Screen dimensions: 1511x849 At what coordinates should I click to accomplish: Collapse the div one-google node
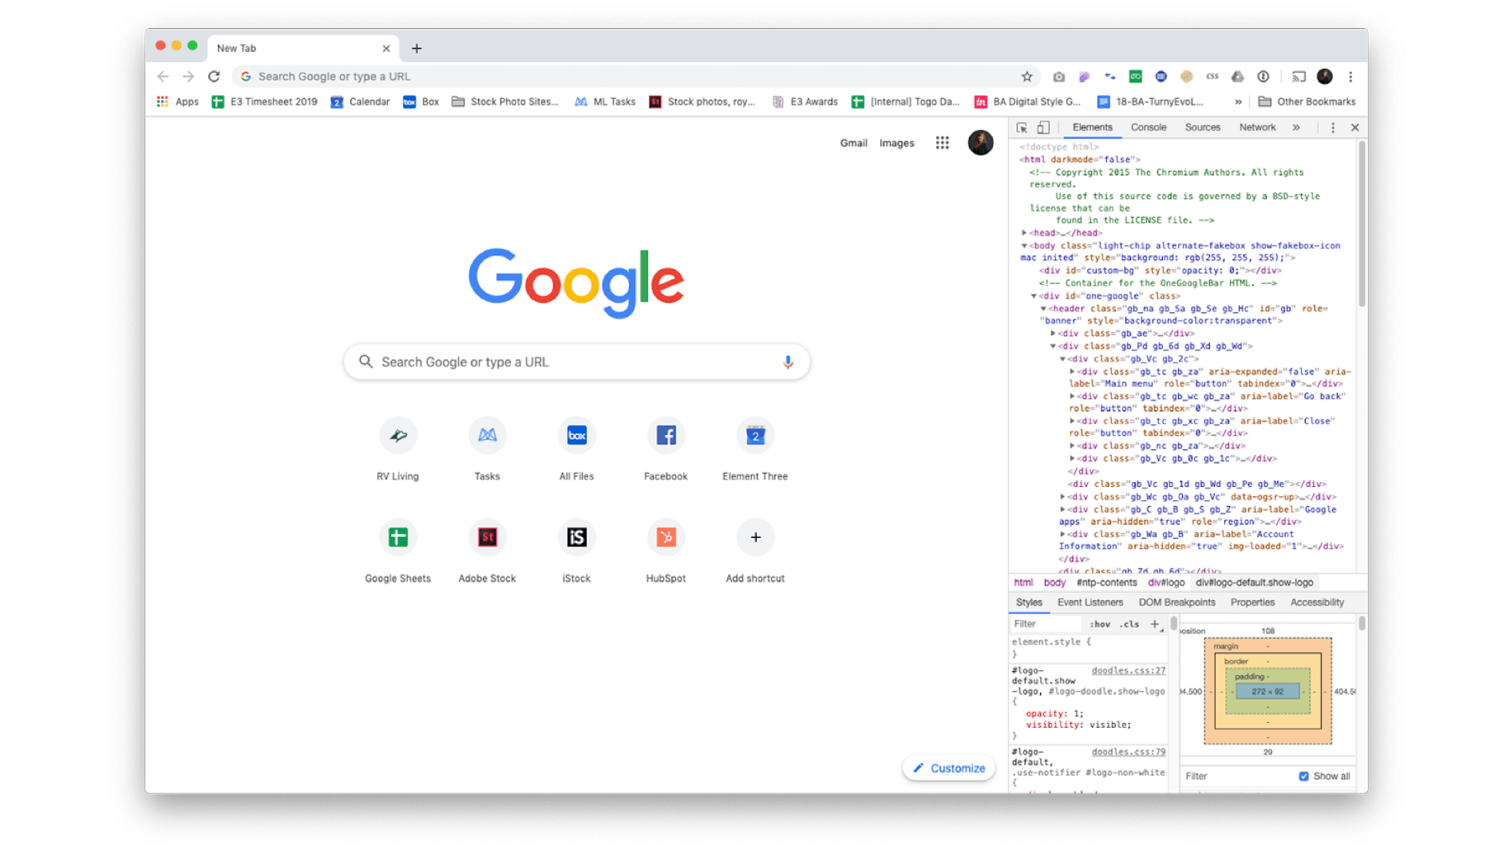click(1034, 296)
